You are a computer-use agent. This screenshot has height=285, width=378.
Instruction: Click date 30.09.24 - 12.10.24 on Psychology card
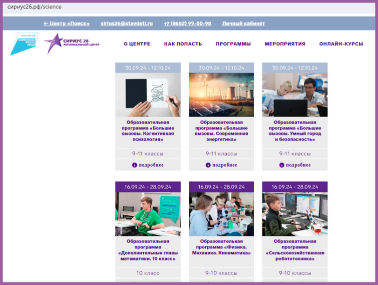pyautogui.click(x=148, y=68)
